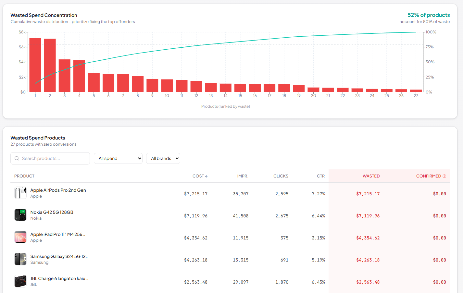Open the info tooltip icon beside CONFIRMED
The image size is (463, 293).
pos(444,176)
